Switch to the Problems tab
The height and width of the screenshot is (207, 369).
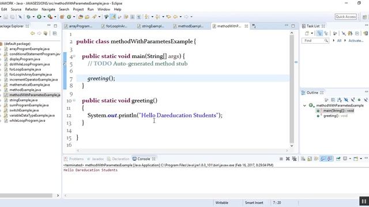(x=74, y=159)
